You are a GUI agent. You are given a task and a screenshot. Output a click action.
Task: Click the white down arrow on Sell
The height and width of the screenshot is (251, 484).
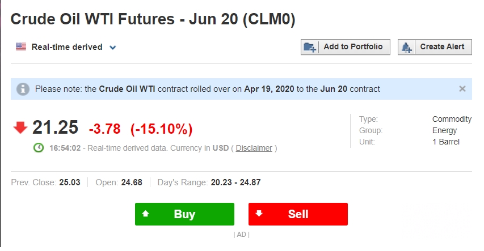259,214
